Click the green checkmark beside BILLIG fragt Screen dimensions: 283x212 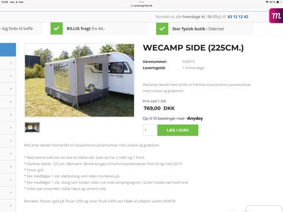[57, 29]
